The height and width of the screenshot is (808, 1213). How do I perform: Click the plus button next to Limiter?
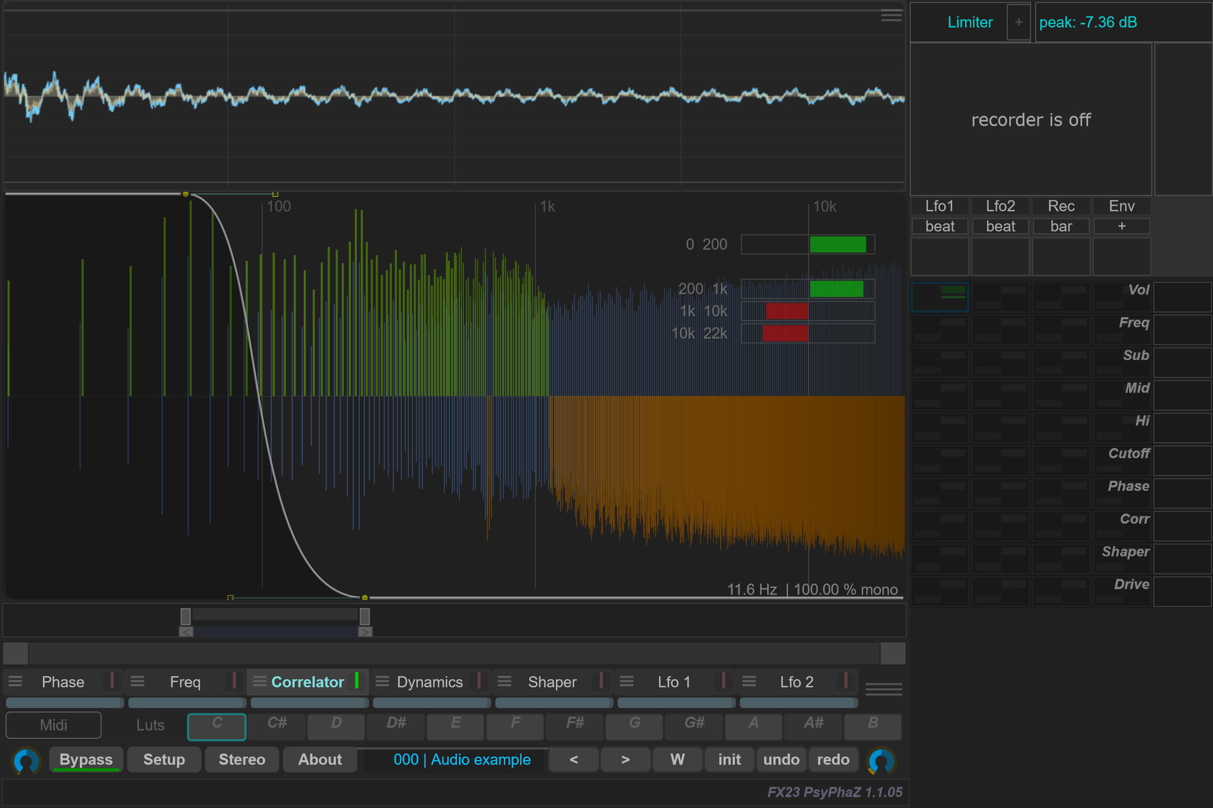click(x=1018, y=22)
